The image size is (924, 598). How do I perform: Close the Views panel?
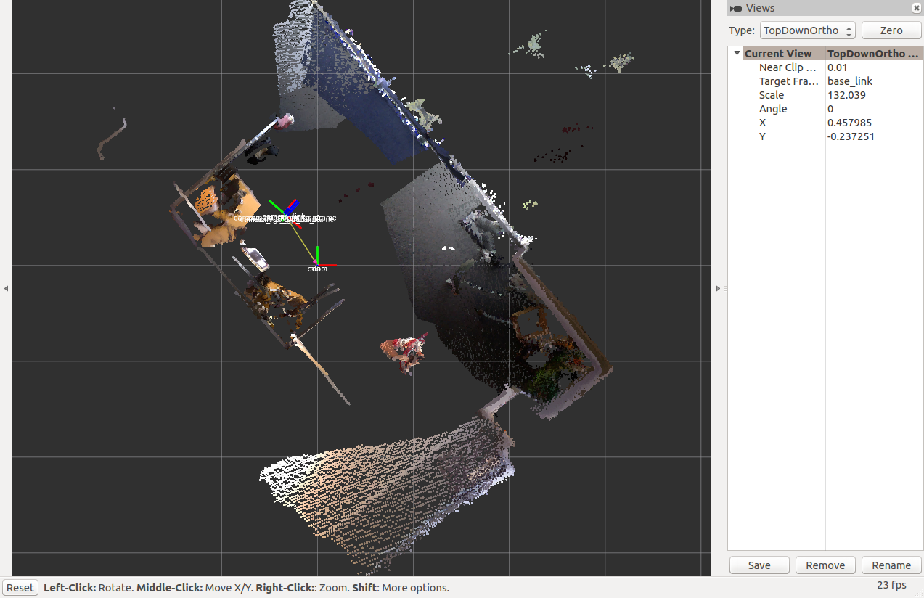click(916, 8)
